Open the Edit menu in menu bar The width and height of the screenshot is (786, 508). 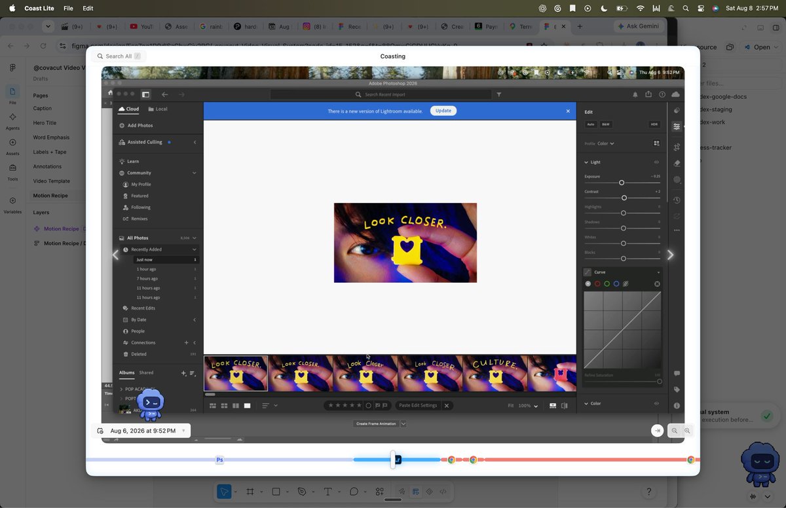tap(88, 9)
